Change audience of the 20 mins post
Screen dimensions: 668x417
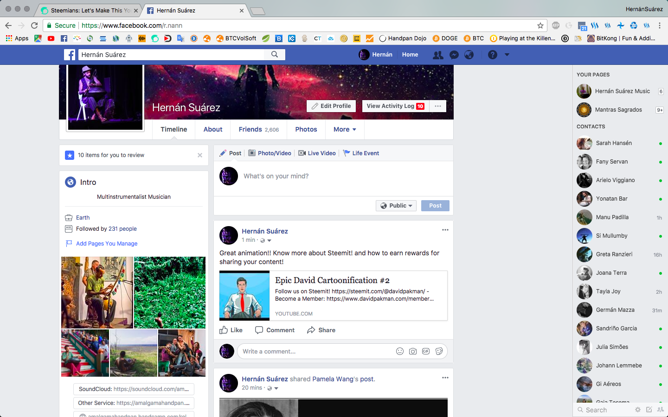(x=273, y=388)
